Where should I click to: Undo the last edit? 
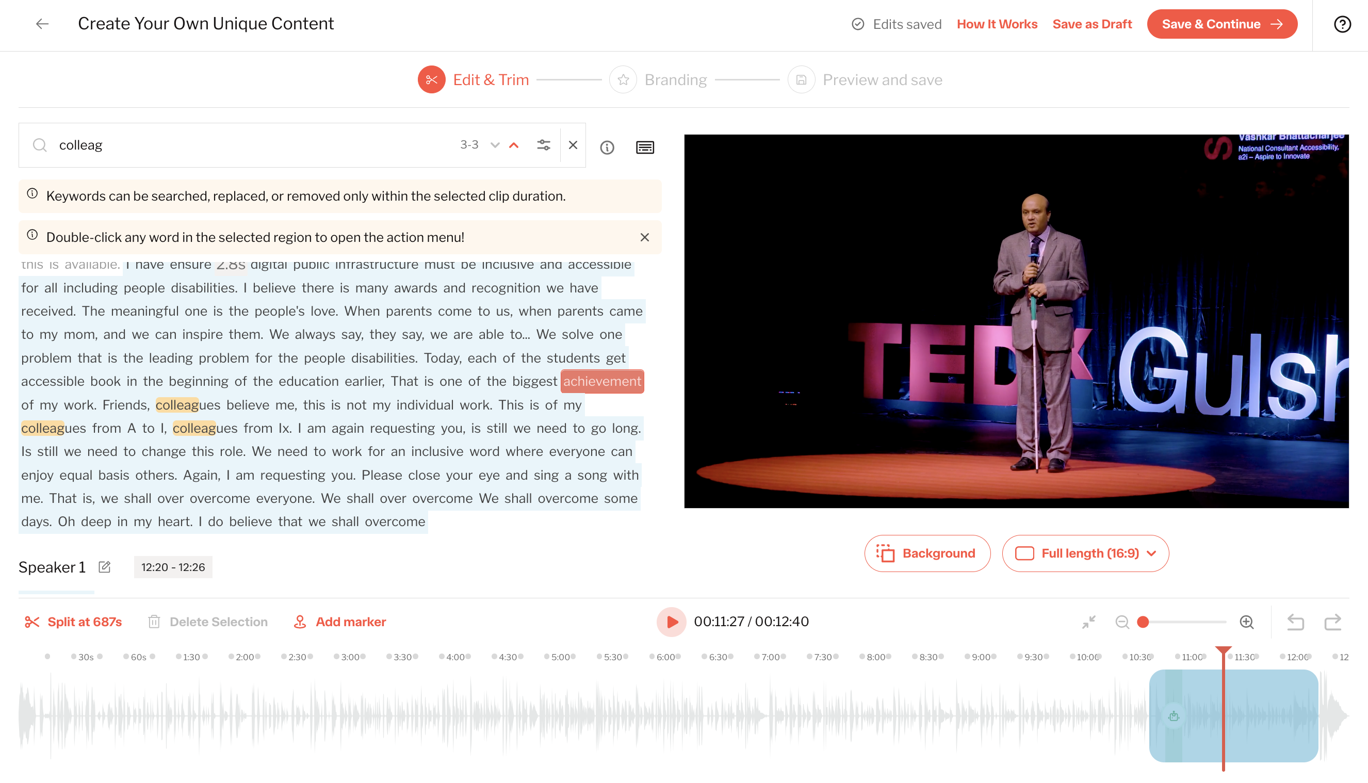click(1296, 622)
